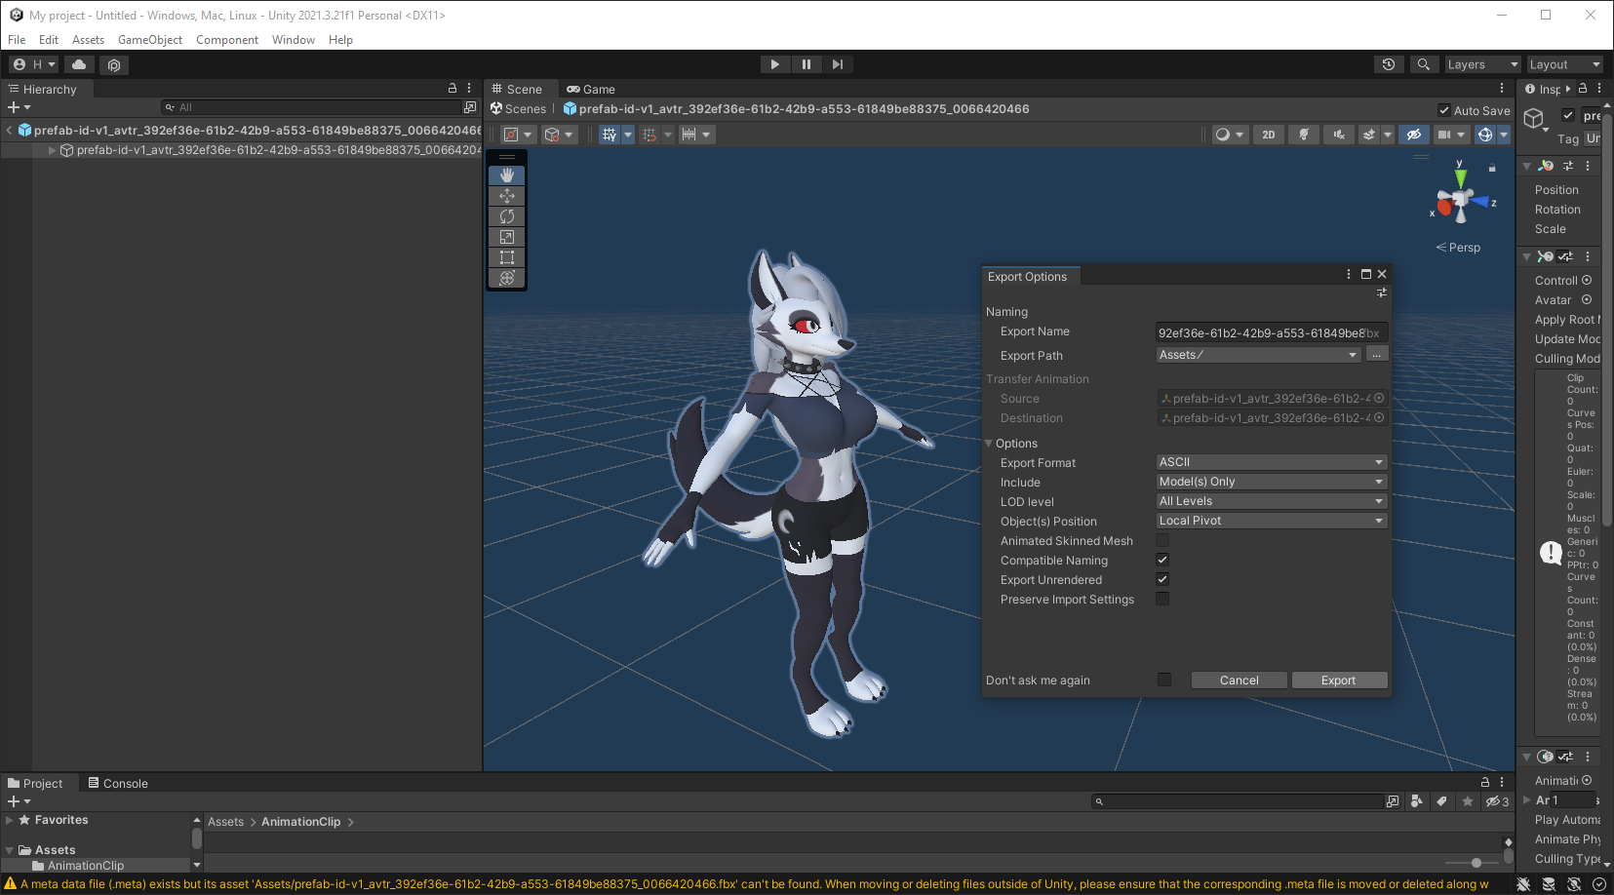This screenshot has height=895, width=1614.
Task: Click the Export Name input field
Action: pyautogui.click(x=1272, y=333)
